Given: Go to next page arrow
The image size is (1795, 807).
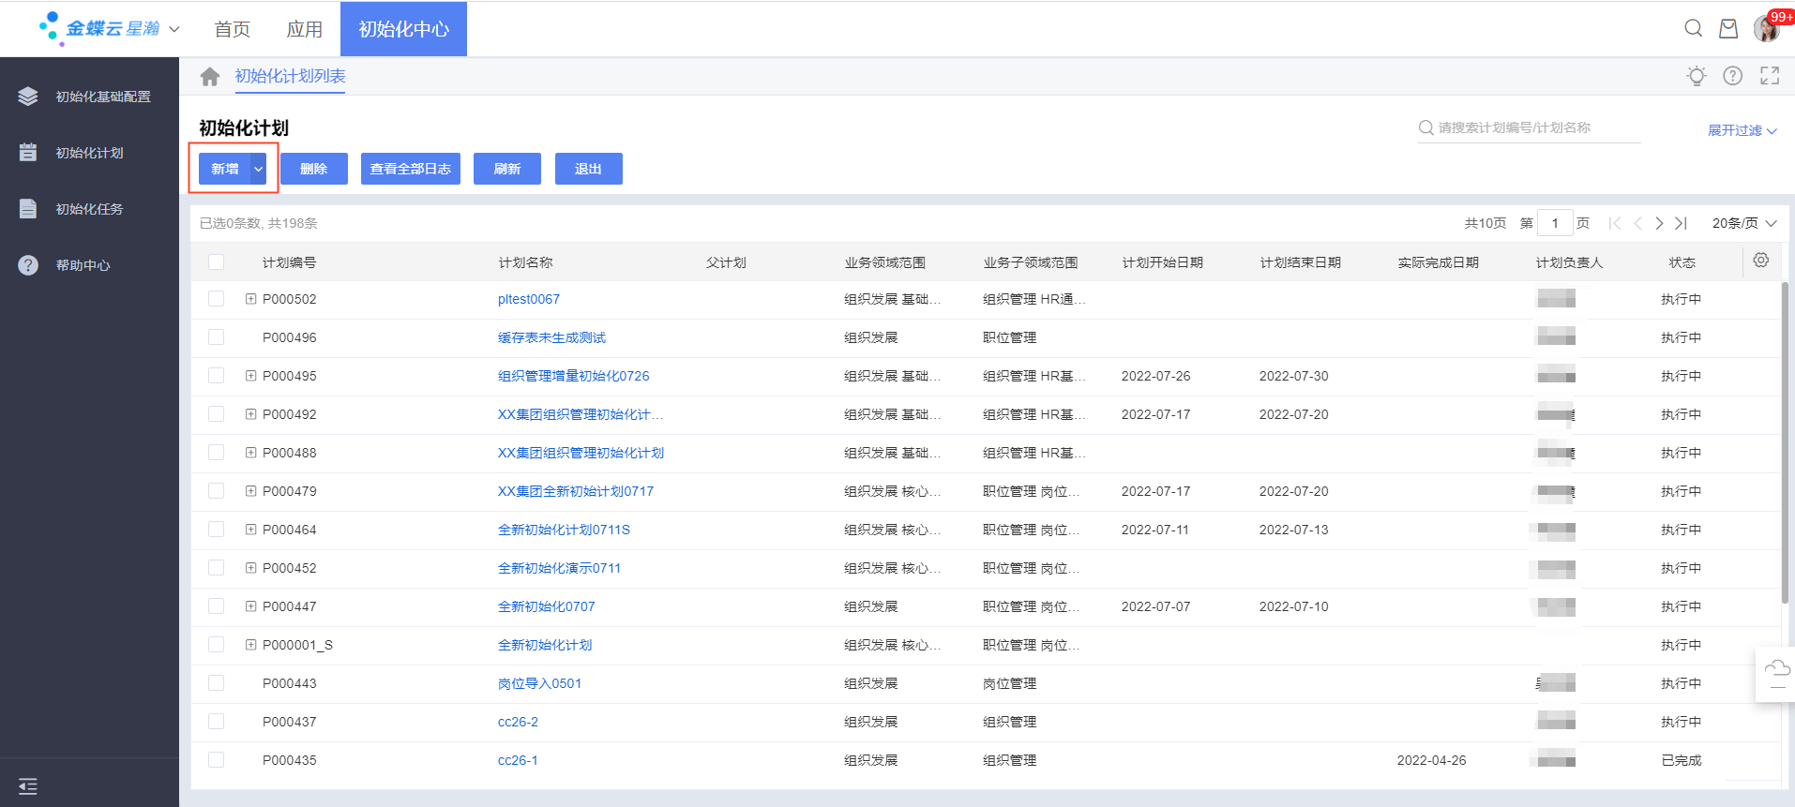Looking at the screenshot, I should [1659, 223].
